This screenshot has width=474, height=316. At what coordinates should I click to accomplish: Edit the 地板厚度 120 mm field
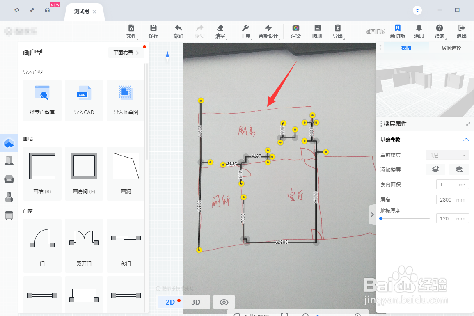(x=453, y=218)
